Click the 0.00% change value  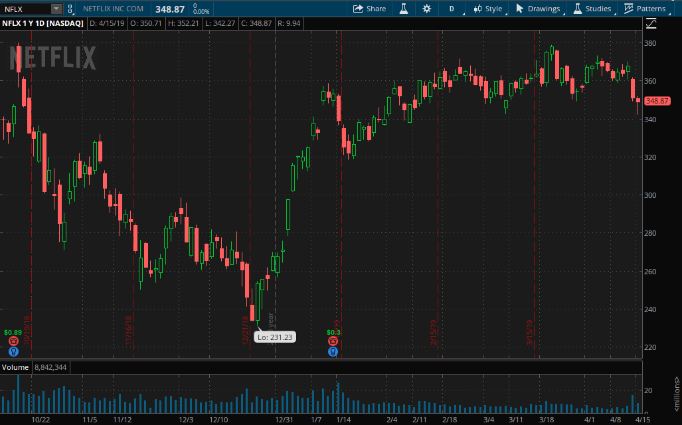[201, 12]
